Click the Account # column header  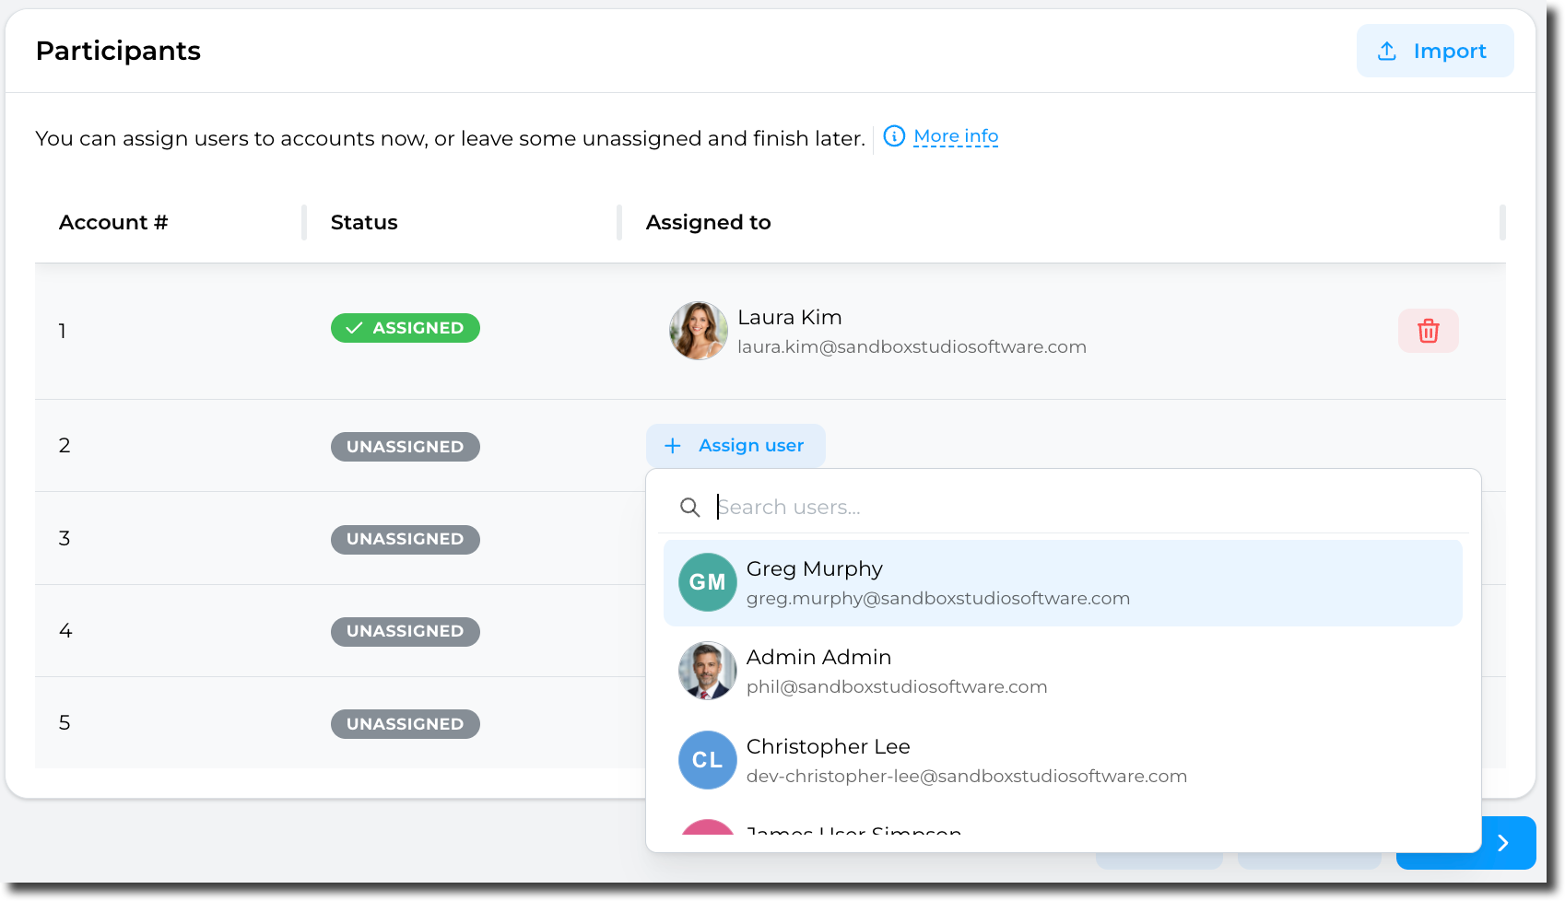click(x=113, y=223)
